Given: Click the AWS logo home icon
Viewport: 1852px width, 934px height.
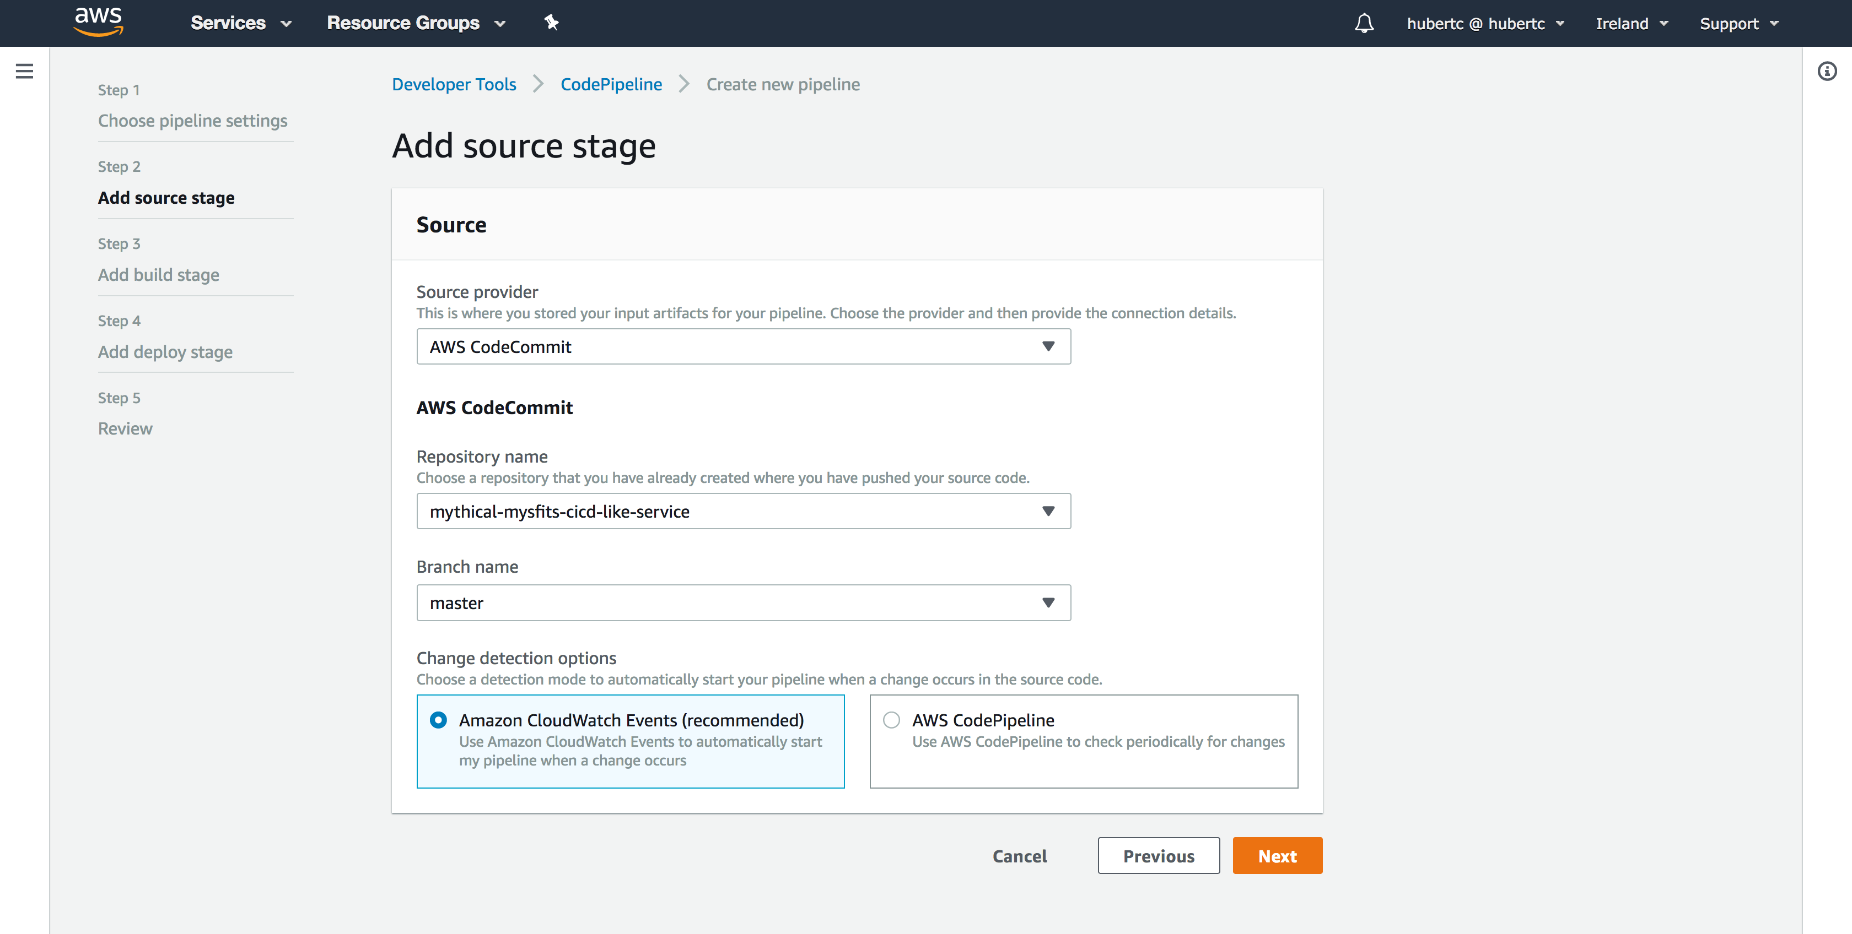Looking at the screenshot, I should coord(99,22).
